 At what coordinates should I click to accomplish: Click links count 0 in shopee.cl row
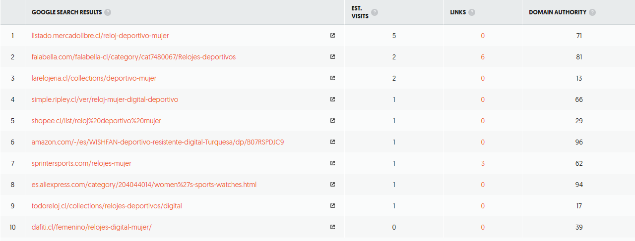[x=483, y=121]
